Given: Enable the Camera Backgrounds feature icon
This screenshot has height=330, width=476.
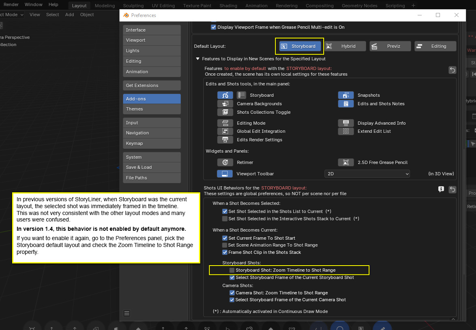Looking at the screenshot, I should pyautogui.click(x=225, y=104).
